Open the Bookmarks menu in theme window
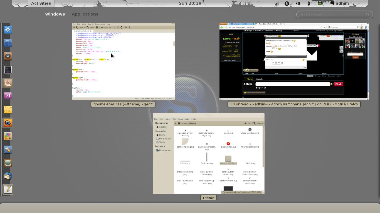 pos(183,119)
